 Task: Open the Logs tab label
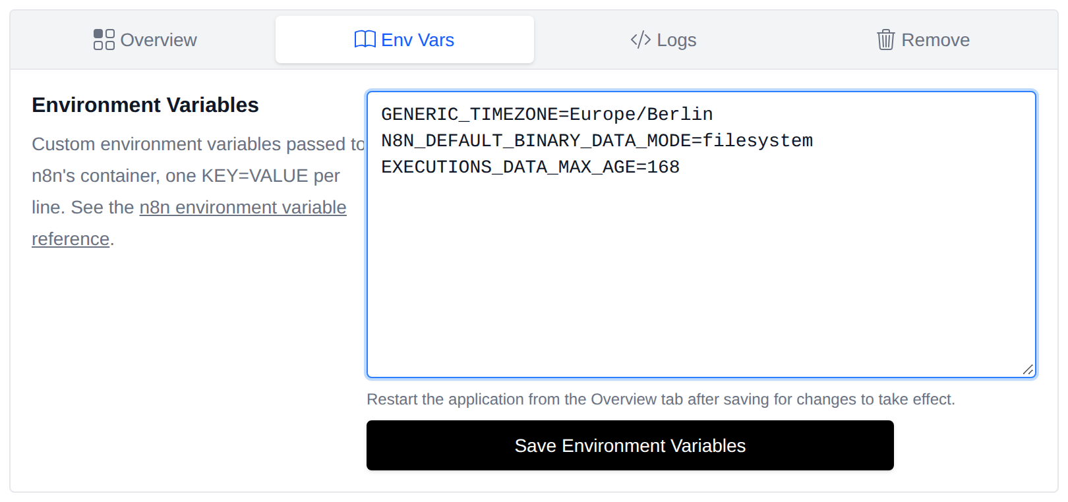(676, 40)
